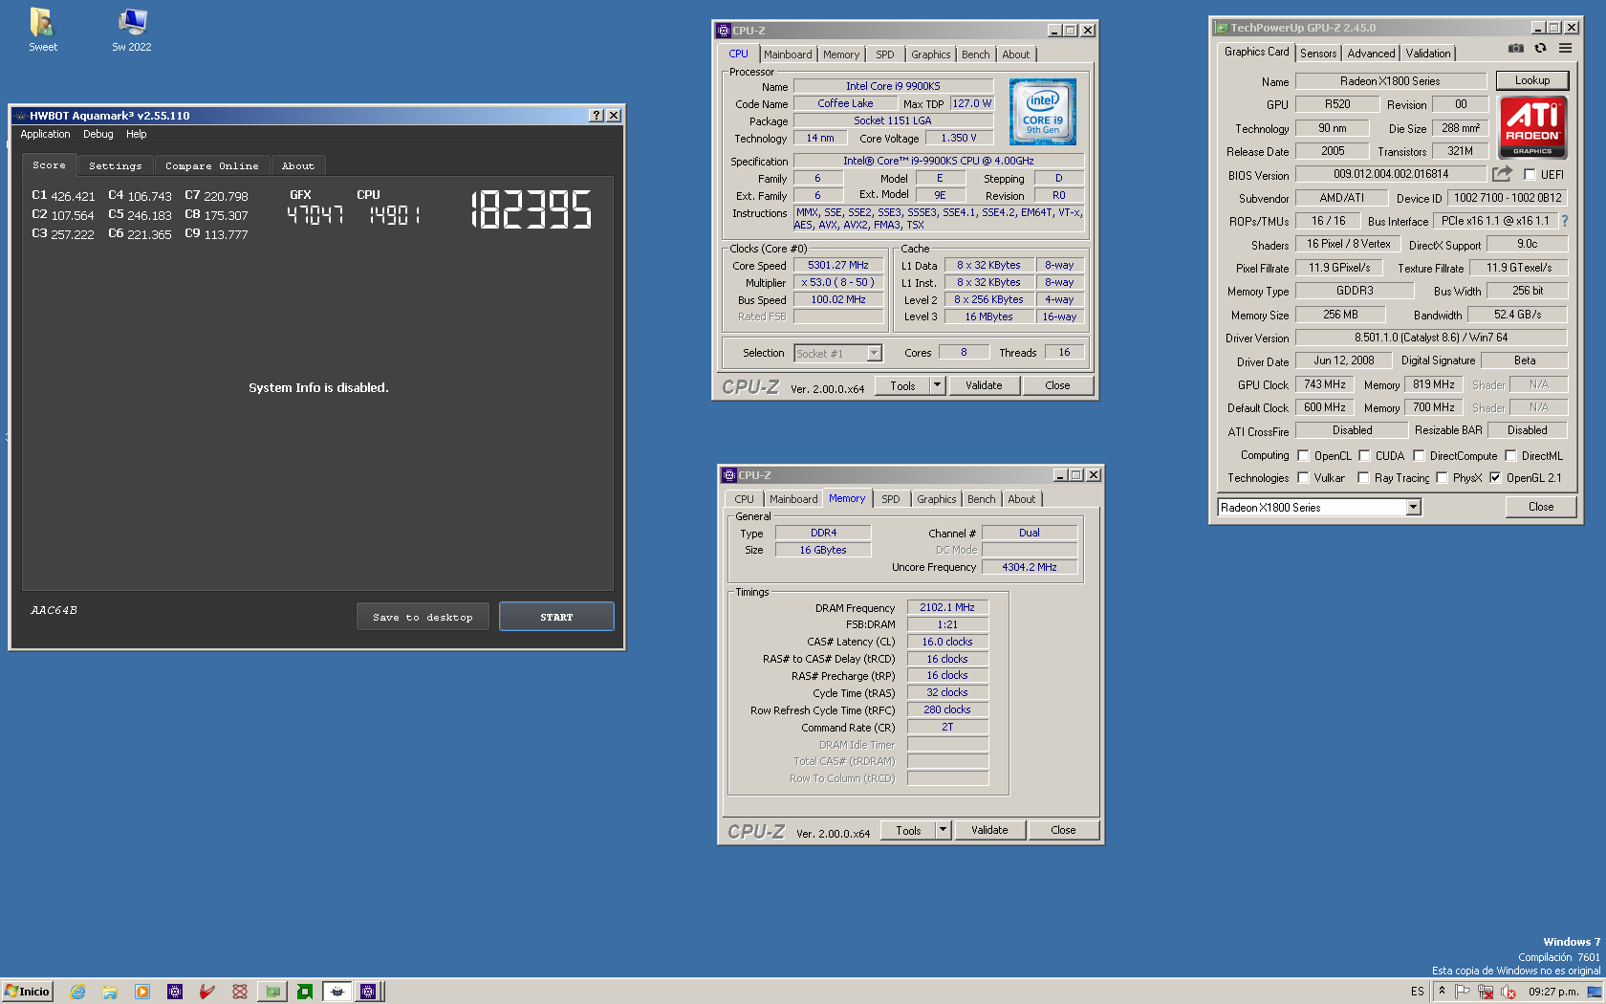Open the Application menu in Aquamark
1606x1004 pixels.
[x=45, y=134]
